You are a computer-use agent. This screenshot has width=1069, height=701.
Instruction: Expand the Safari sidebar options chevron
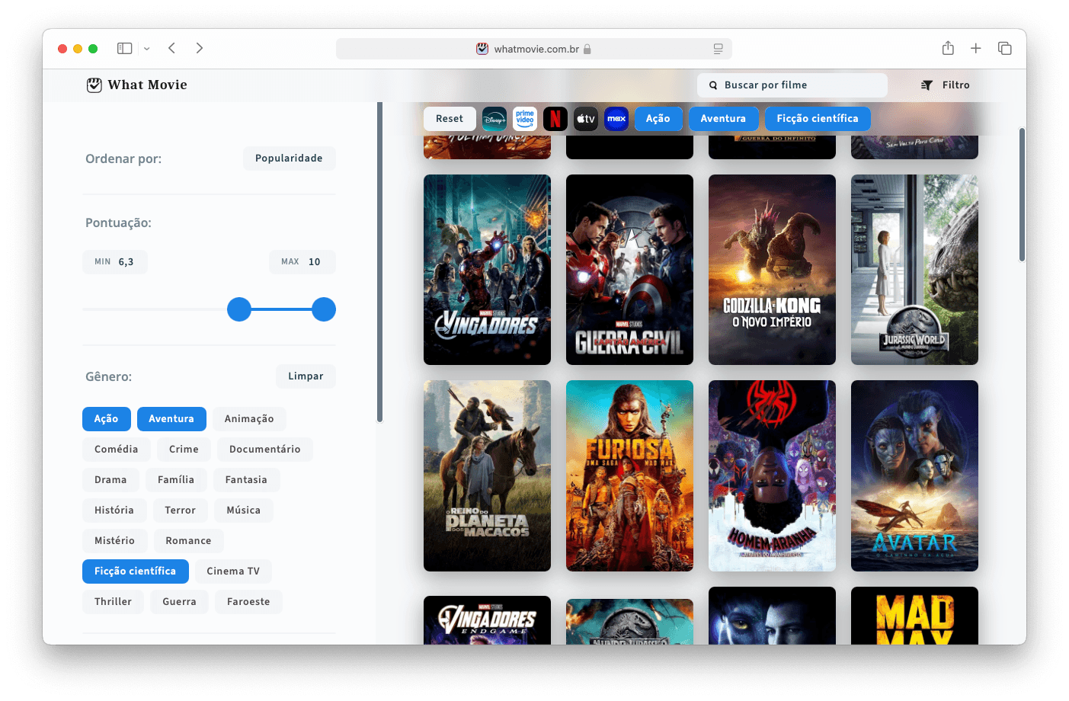(x=147, y=49)
